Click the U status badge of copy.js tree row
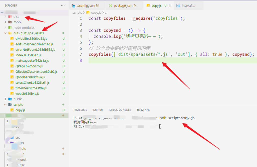The width and height of the screenshot is (257, 167). [63, 110]
